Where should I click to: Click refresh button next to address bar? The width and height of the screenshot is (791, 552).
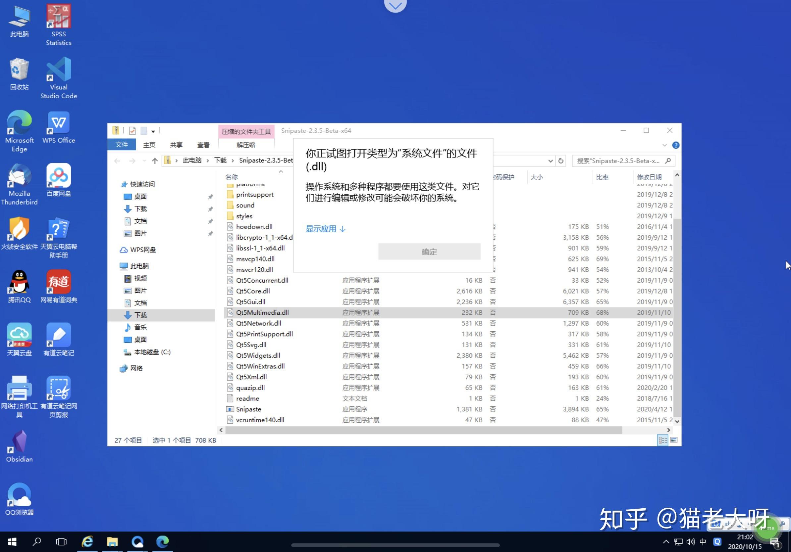pos(561,161)
